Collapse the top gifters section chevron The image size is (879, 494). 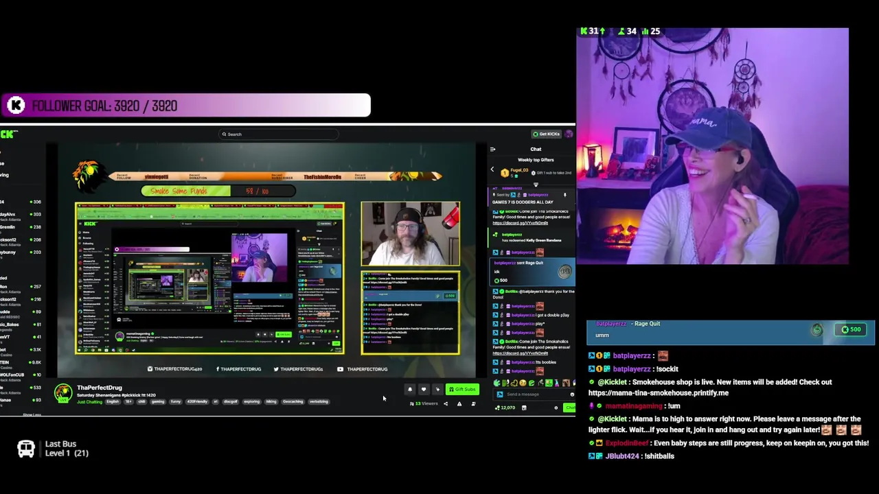[536, 185]
